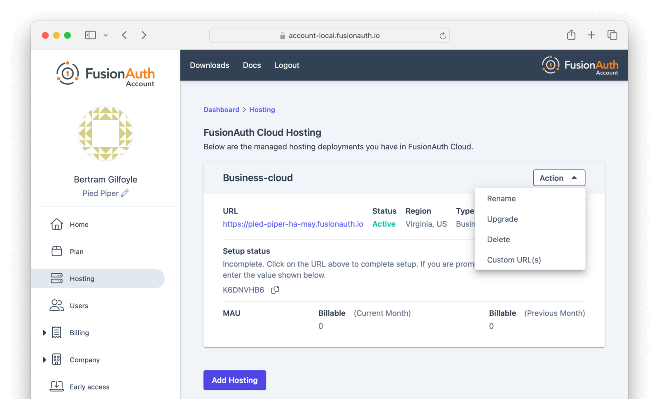The height and width of the screenshot is (399, 659).
Task: Follow the pied-piper-ha-may.fusionauth.io link
Action: 293,224
